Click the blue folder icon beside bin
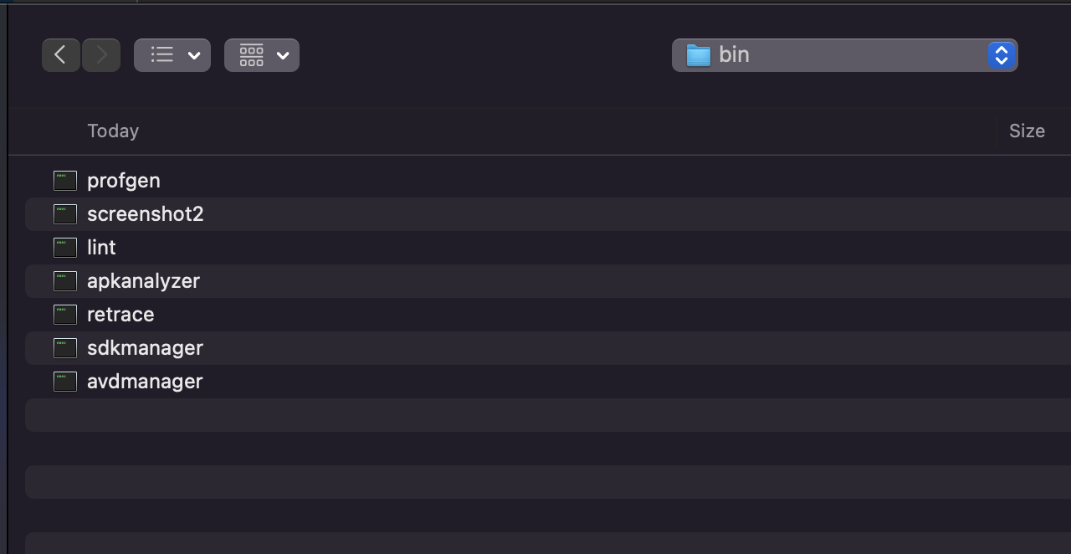This screenshot has width=1071, height=554. pyautogui.click(x=698, y=55)
